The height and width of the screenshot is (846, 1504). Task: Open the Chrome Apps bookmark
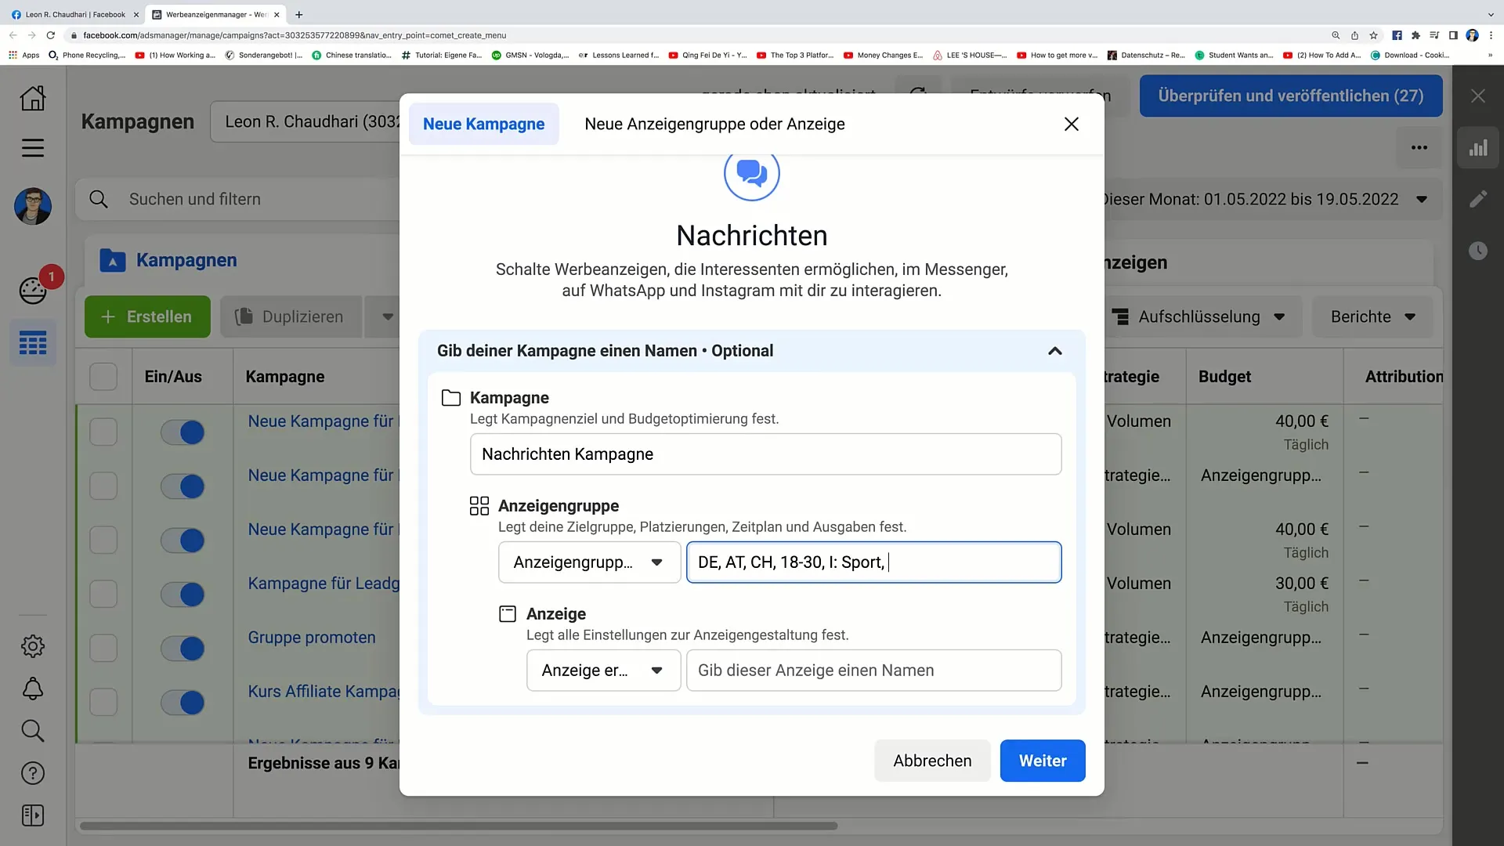click(23, 55)
